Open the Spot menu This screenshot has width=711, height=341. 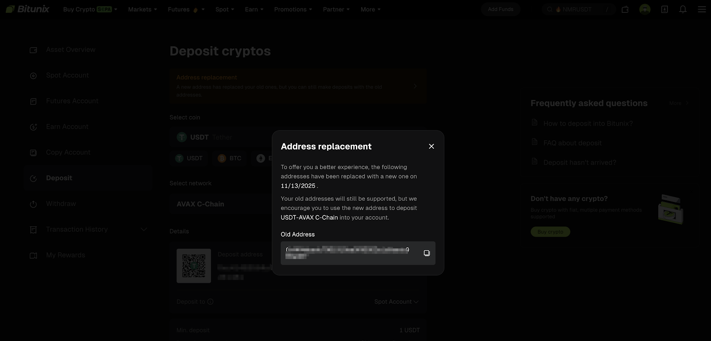click(x=224, y=9)
